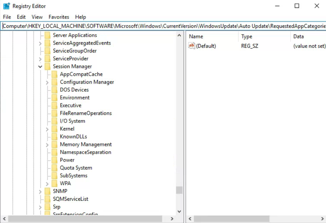Viewport: 326px width, 223px height.
Task: Open the View menu
Action: (x=37, y=17)
